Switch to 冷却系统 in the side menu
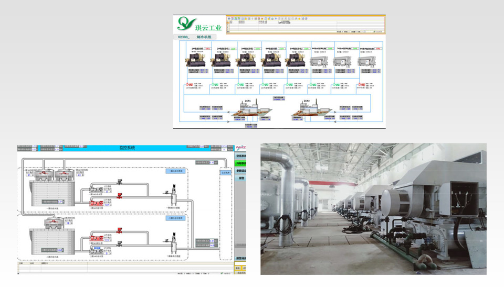Viewport: 504px width, 288px height. tap(240, 163)
